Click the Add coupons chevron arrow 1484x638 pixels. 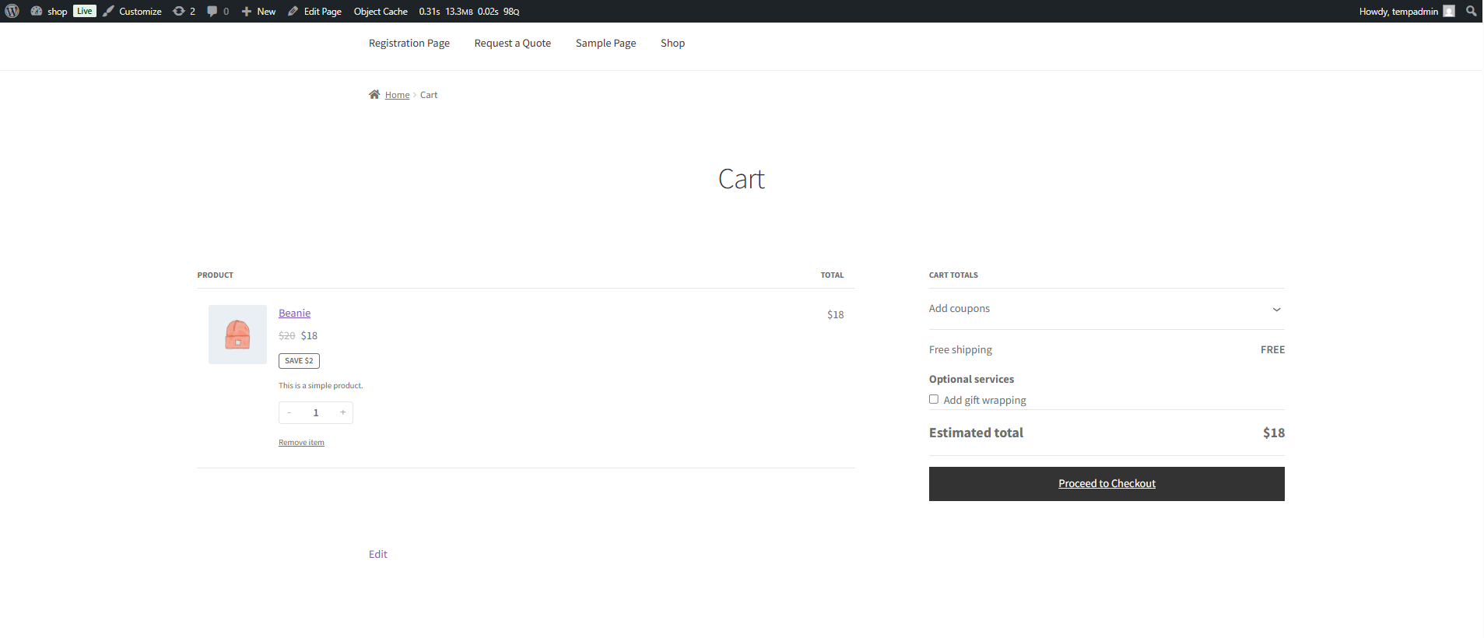click(x=1276, y=310)
